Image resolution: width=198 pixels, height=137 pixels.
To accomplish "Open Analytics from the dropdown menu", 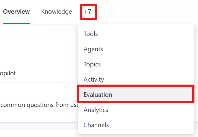I will click(96, 110).
